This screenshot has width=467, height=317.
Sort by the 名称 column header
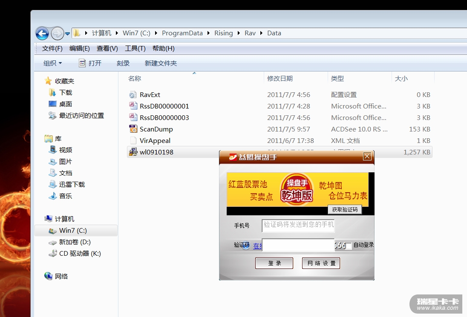click(135, 79)
